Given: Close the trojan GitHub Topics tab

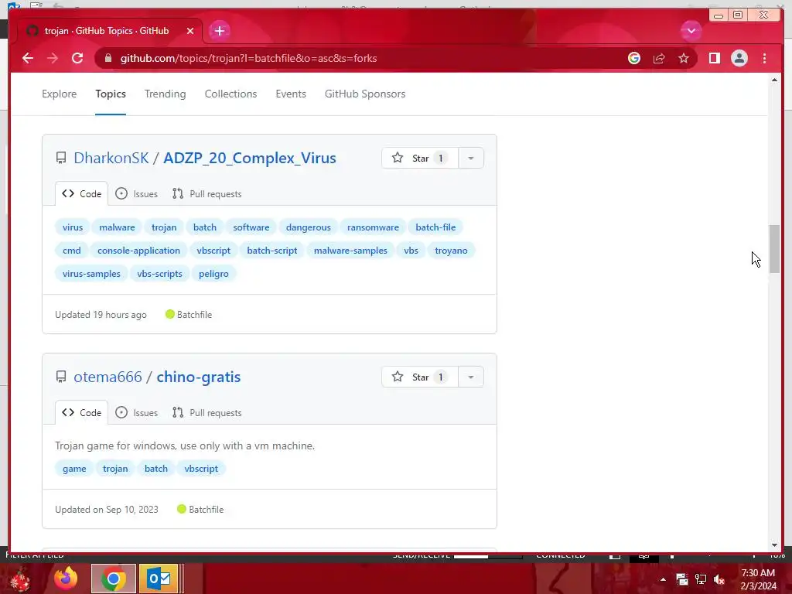Looking at the screenshot, I should coord(190,31).
